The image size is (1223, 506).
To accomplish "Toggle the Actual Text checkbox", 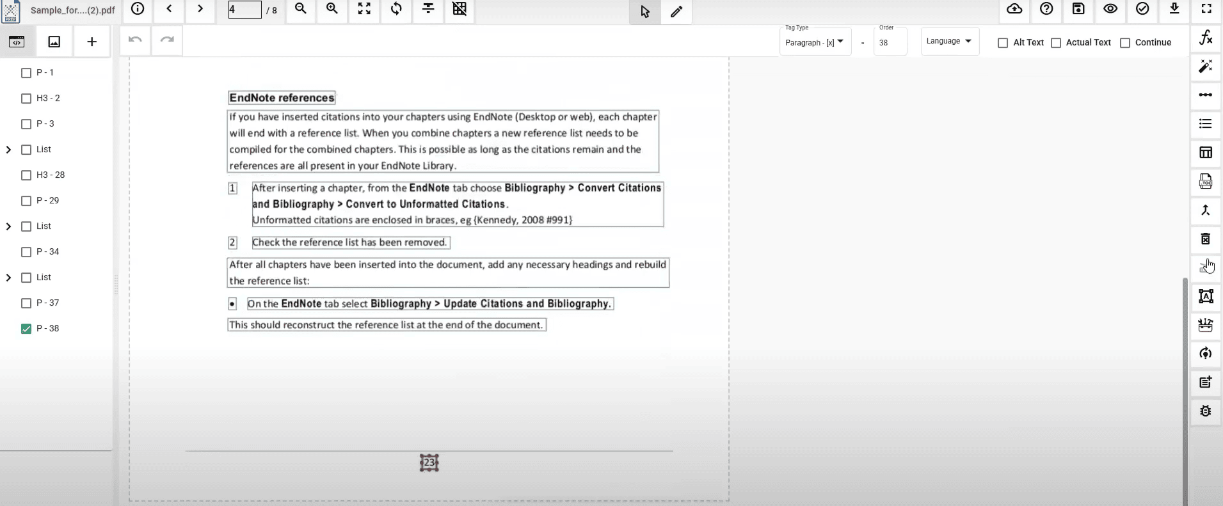I will point(1056,43).
